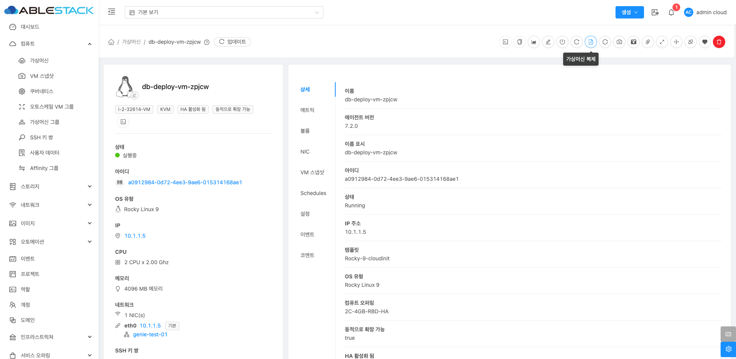
Task: Click the power stop VM icon
Action: click(562, 42)
